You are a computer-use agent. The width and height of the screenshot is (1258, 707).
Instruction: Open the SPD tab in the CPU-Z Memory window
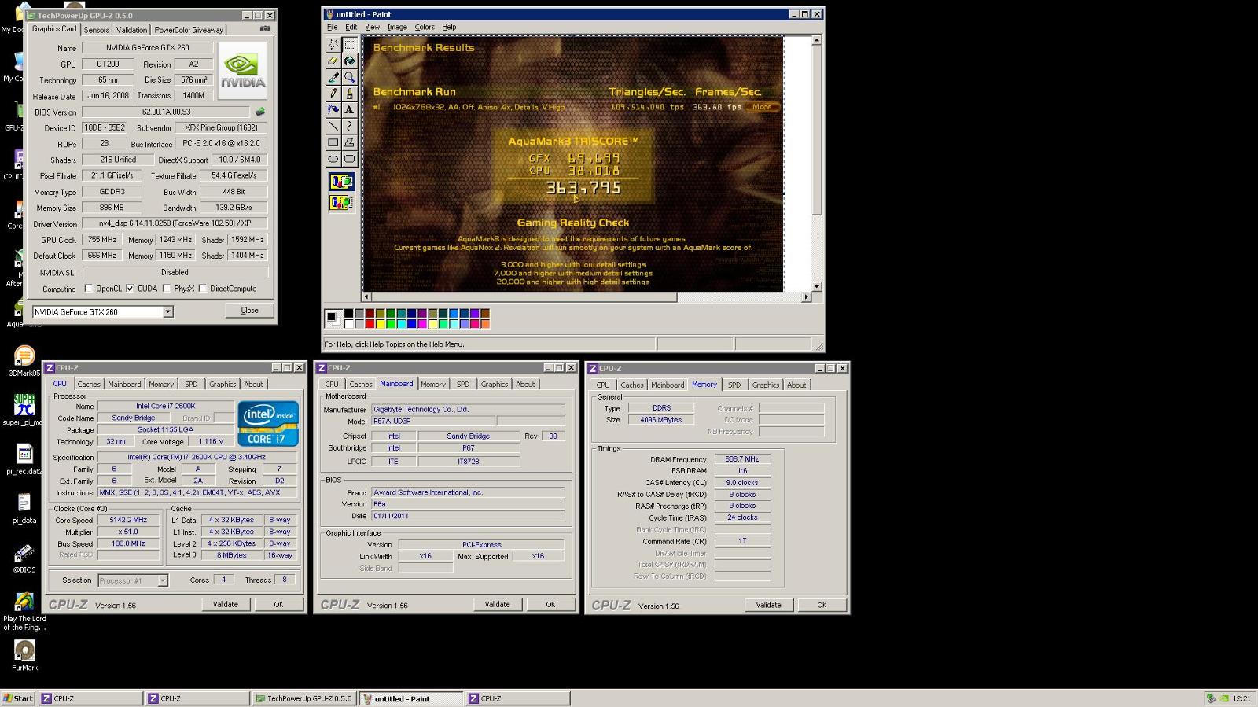point(734,385)
